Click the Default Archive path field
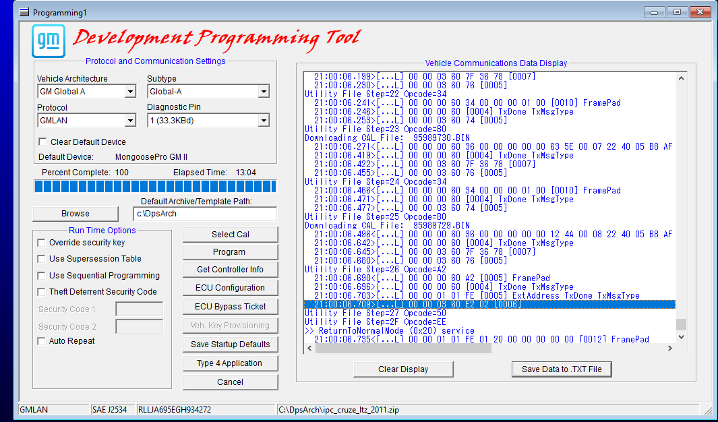 coord(205,214)
